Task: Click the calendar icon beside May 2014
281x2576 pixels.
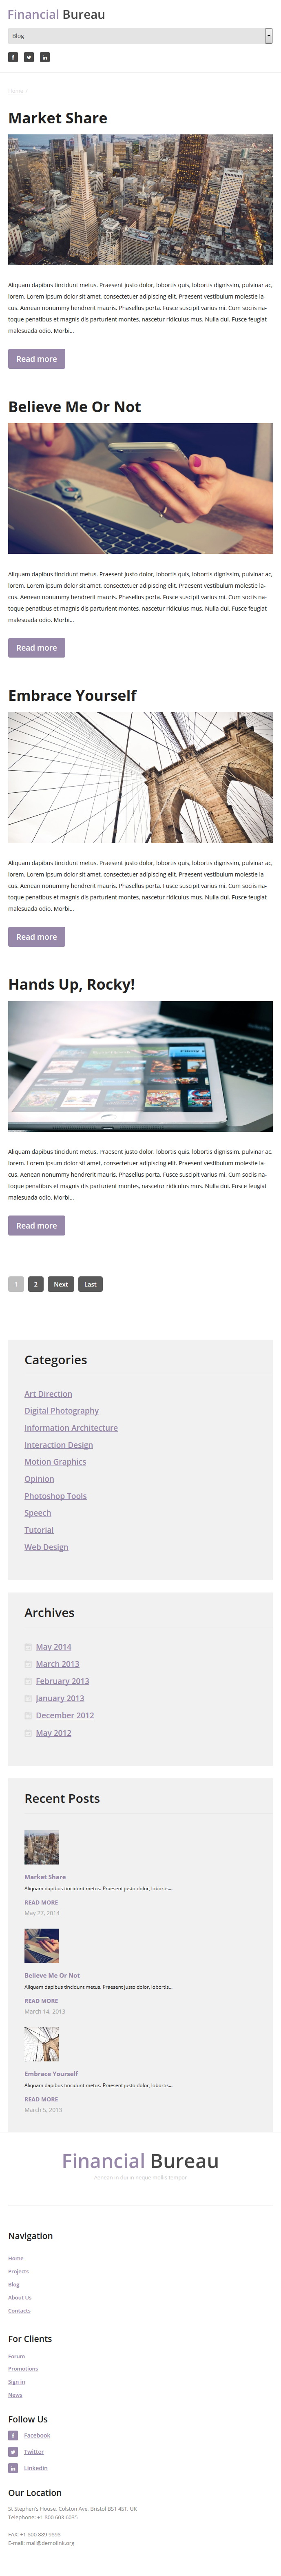Action: (28, 1646)
